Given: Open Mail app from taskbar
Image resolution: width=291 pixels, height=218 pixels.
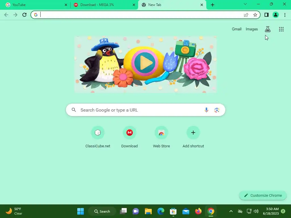Looking at the screenshot, I should click(x=186, y=211).
